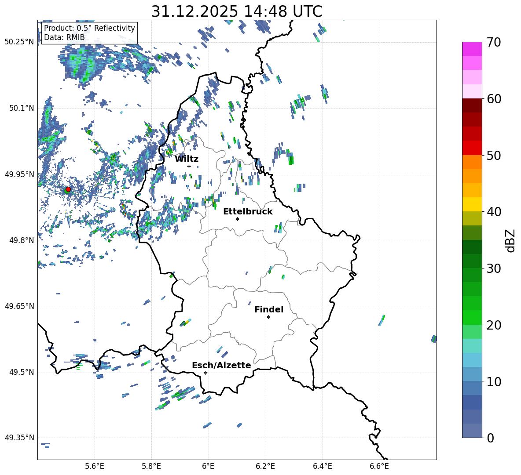Pick the magenta swatch at colorbar top
The height and width of the screenshot is (475, 521).
(472, 49)
